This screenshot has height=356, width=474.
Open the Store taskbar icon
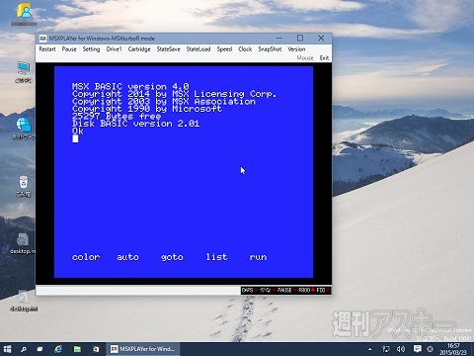(x=96, y=349)
